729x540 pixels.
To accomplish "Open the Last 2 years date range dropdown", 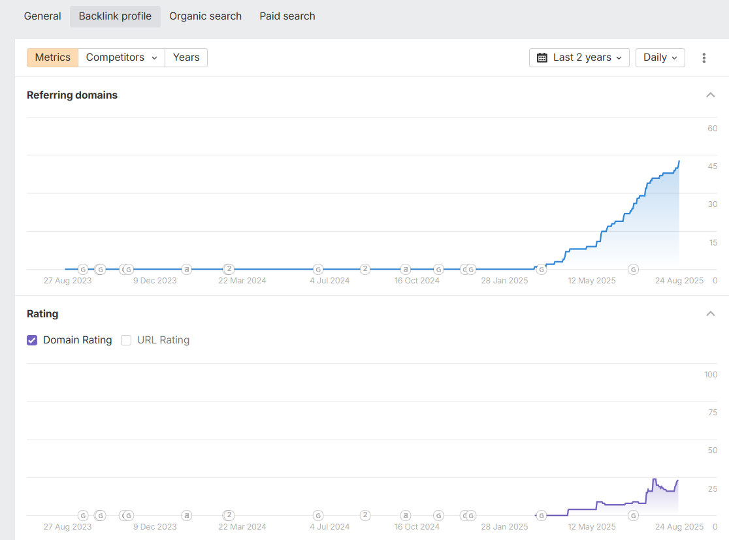I will 579,57.
